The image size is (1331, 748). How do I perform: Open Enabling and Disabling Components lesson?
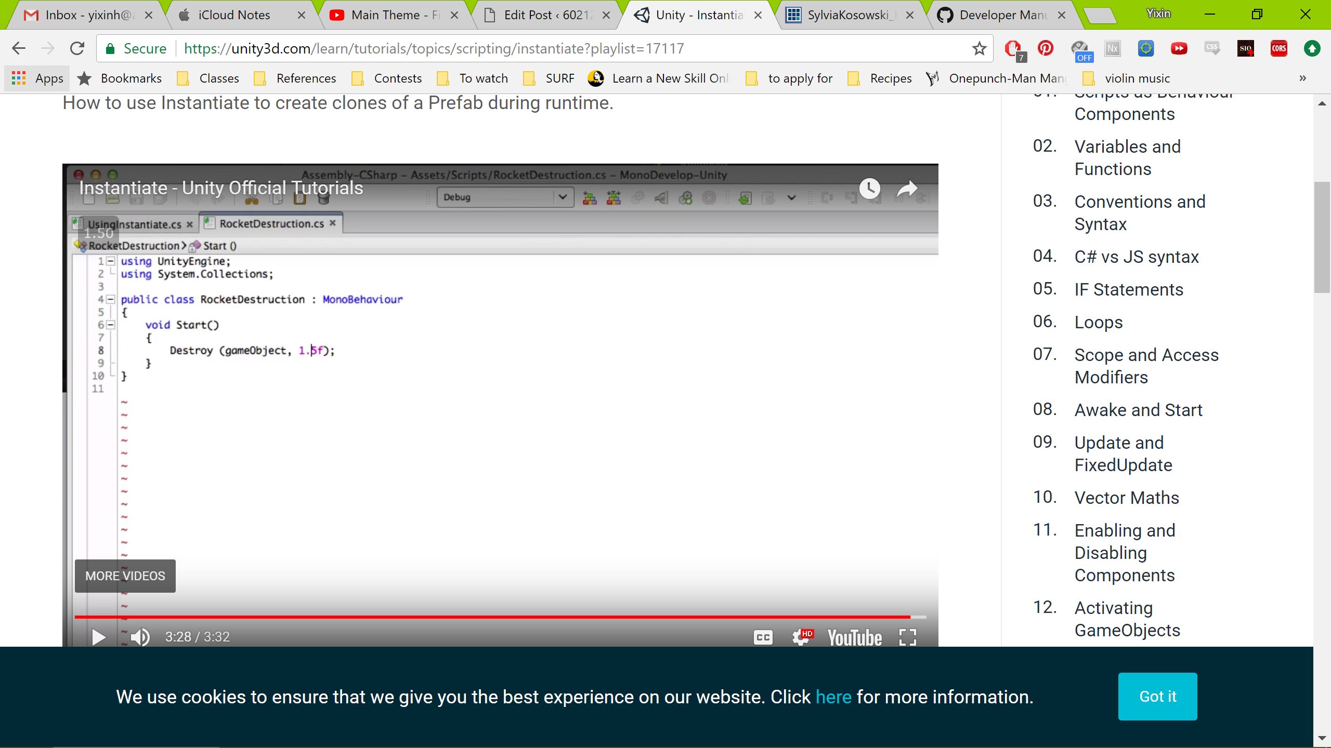(x=1125, y=553)
